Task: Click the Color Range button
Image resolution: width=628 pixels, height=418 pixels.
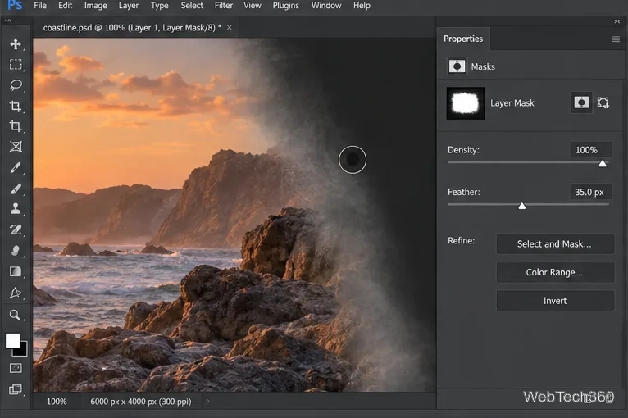Action: coord(555,272)
